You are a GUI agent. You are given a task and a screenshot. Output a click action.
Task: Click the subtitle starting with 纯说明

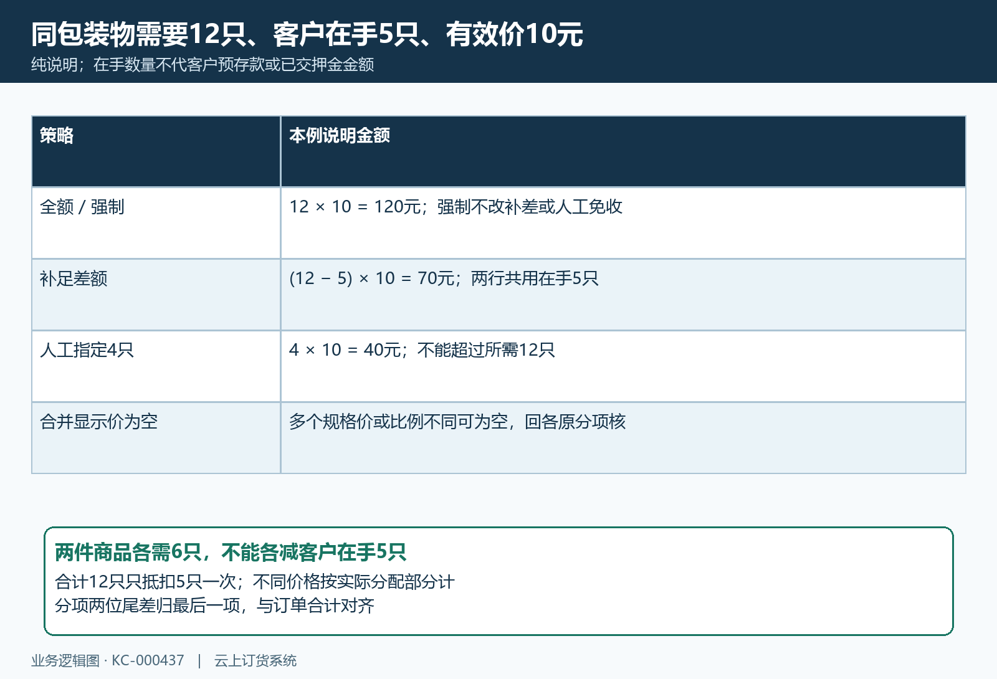[203, 65]
